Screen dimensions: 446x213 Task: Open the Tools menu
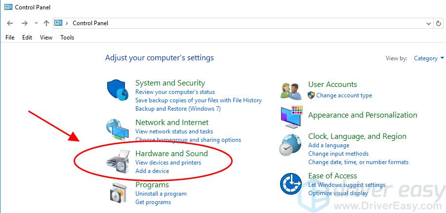67,38
